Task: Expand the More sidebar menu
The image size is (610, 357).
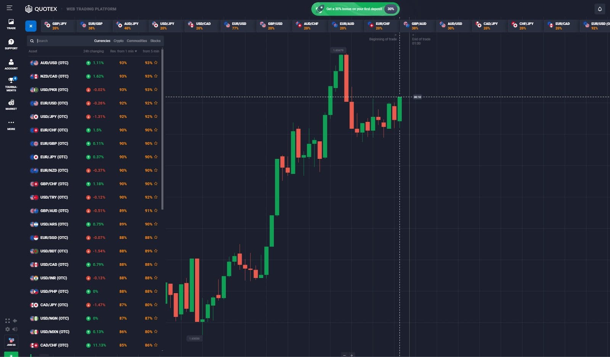Action: (x=11, y=125)
